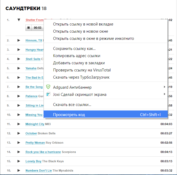The width and height of the screenshot is (177, 175).
Task: Play track 10 Missing You
Action: pos(19,115)
